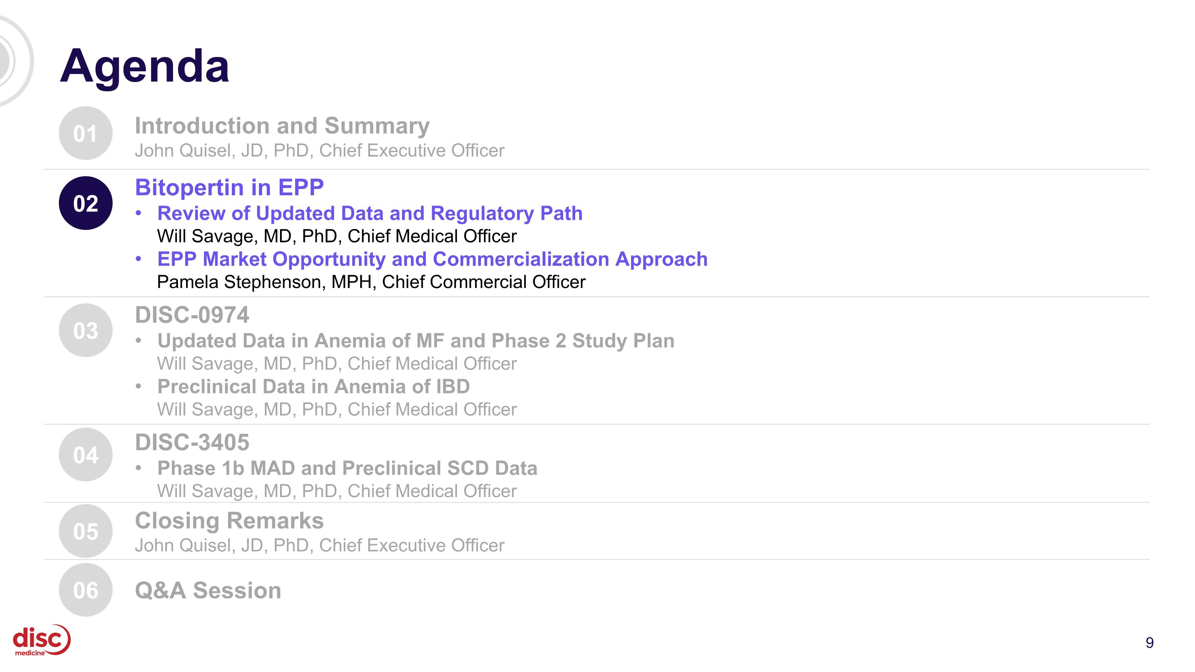
Task: Click Preclinical Data in Anemia of IBD
Action: tap(313, 386)
